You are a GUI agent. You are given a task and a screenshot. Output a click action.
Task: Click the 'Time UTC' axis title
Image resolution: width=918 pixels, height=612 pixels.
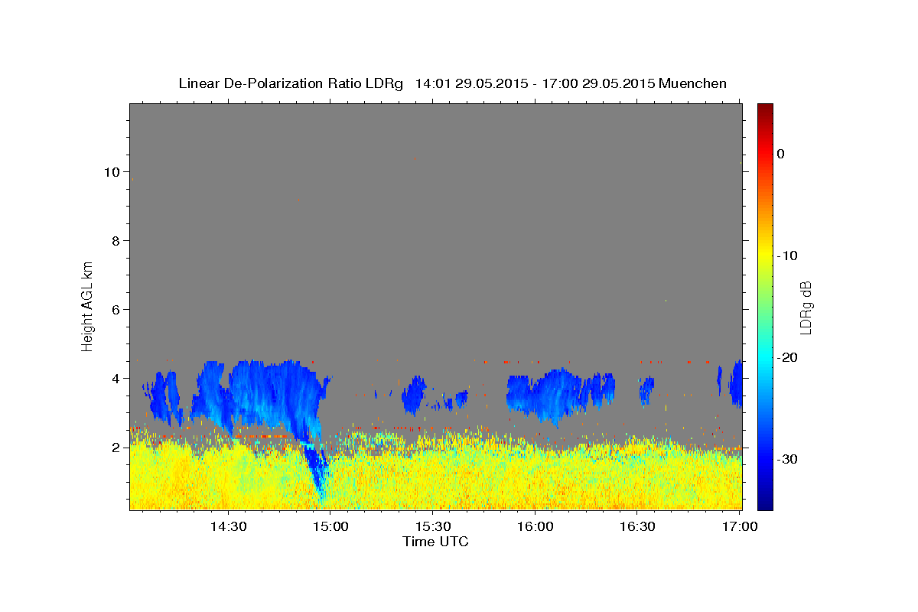click(x=435, y=542)
